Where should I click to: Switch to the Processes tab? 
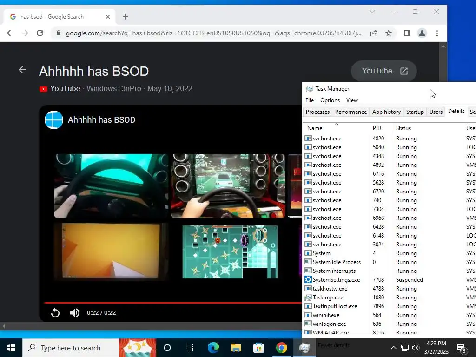[x=317, y=112]
